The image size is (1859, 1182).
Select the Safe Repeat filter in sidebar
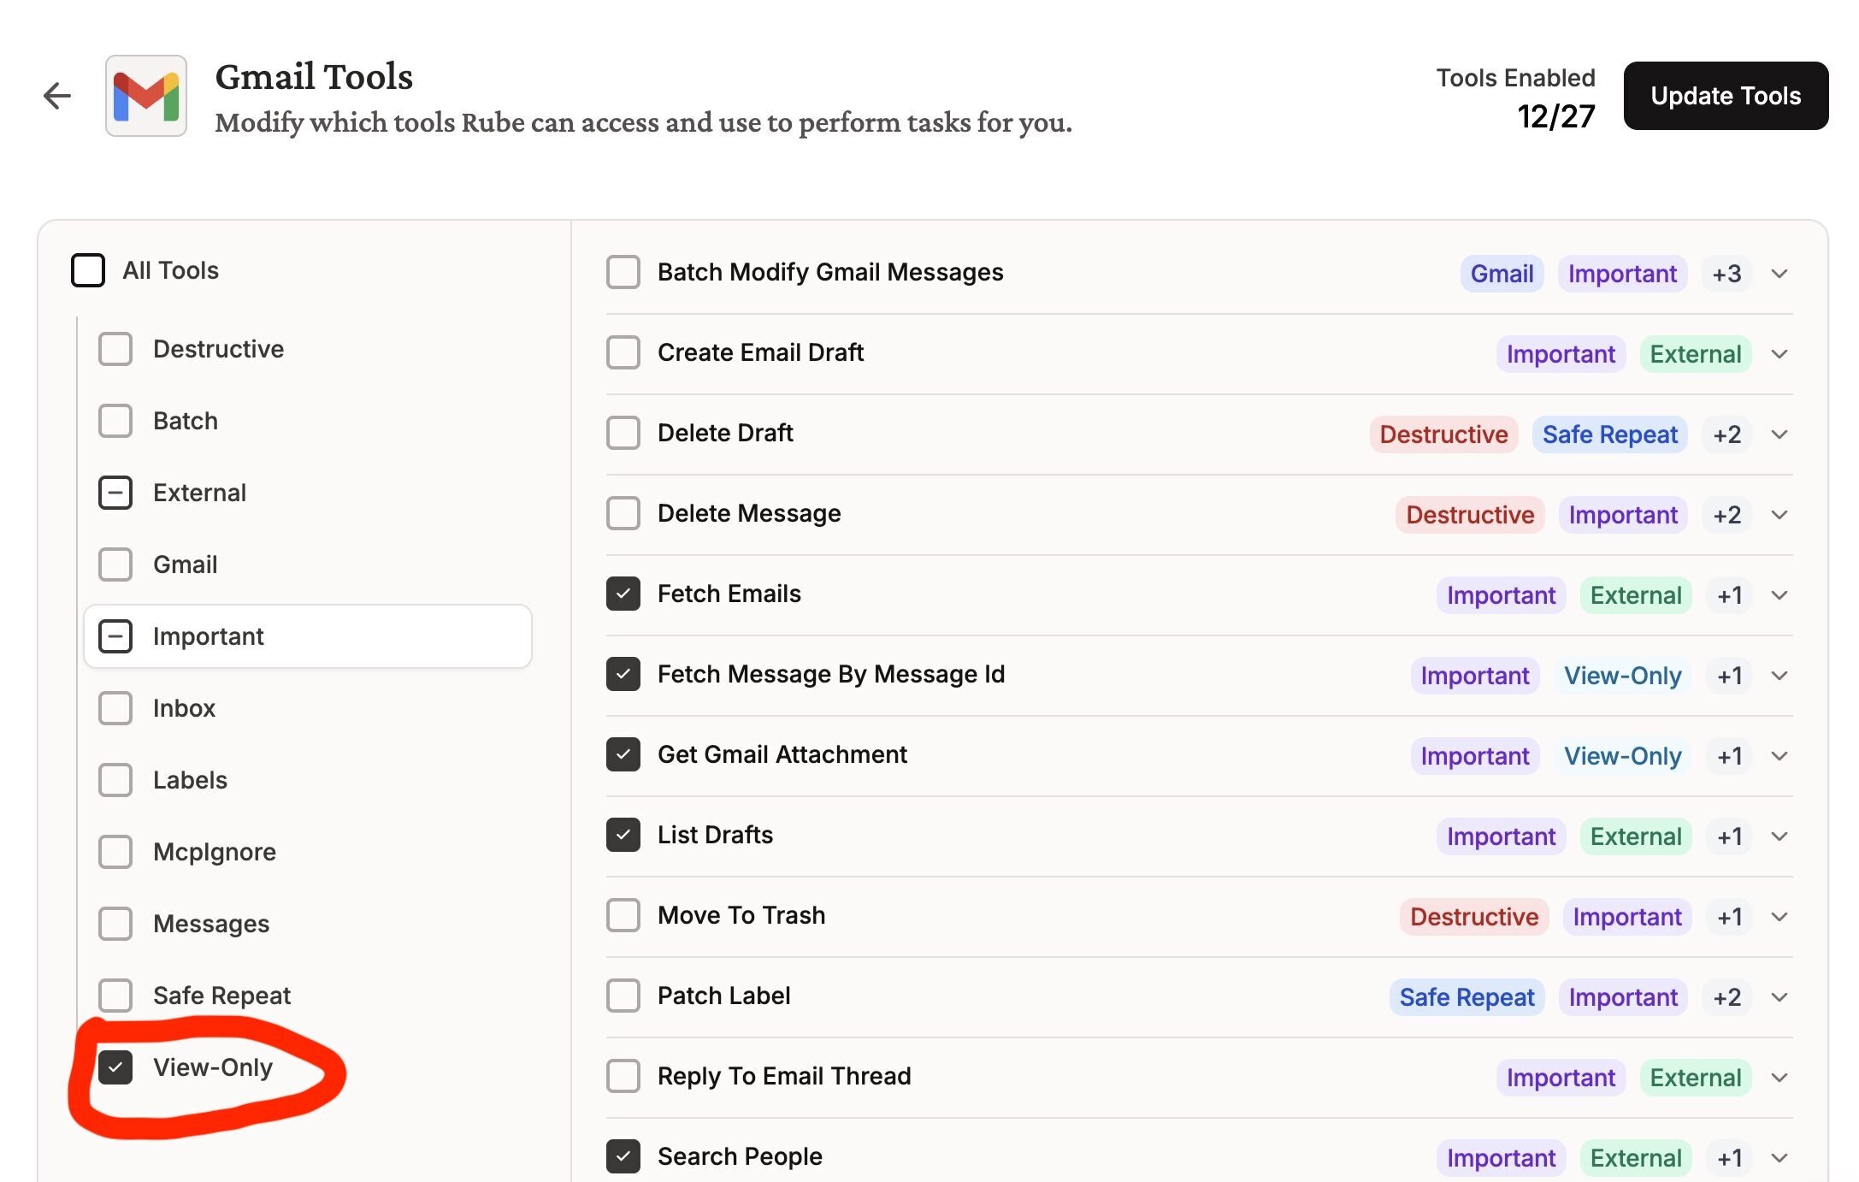click(x=115, y=995)
